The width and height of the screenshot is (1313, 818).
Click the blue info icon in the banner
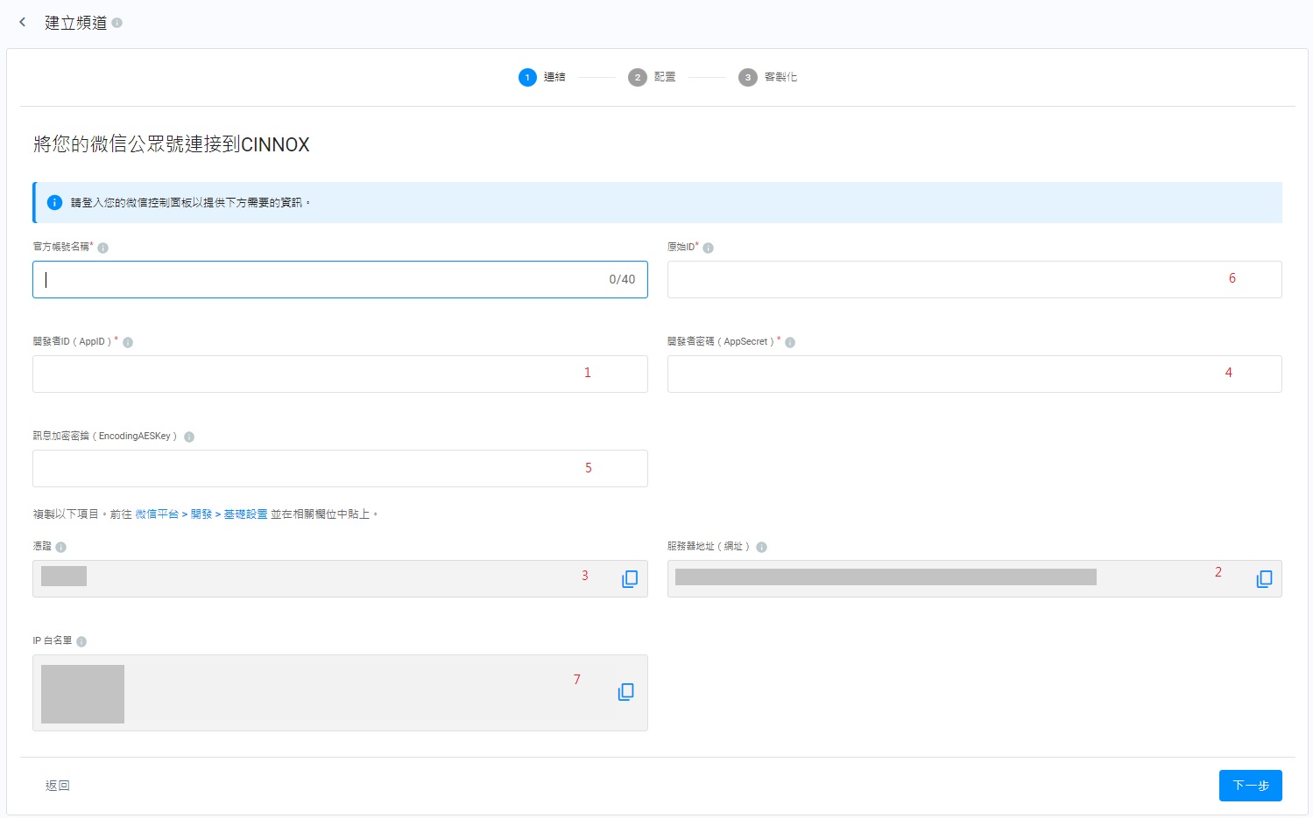point(54,202)
